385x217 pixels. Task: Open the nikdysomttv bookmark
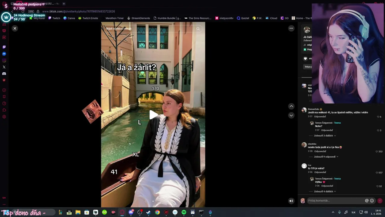pyautogui.click(x=224, y=18)
